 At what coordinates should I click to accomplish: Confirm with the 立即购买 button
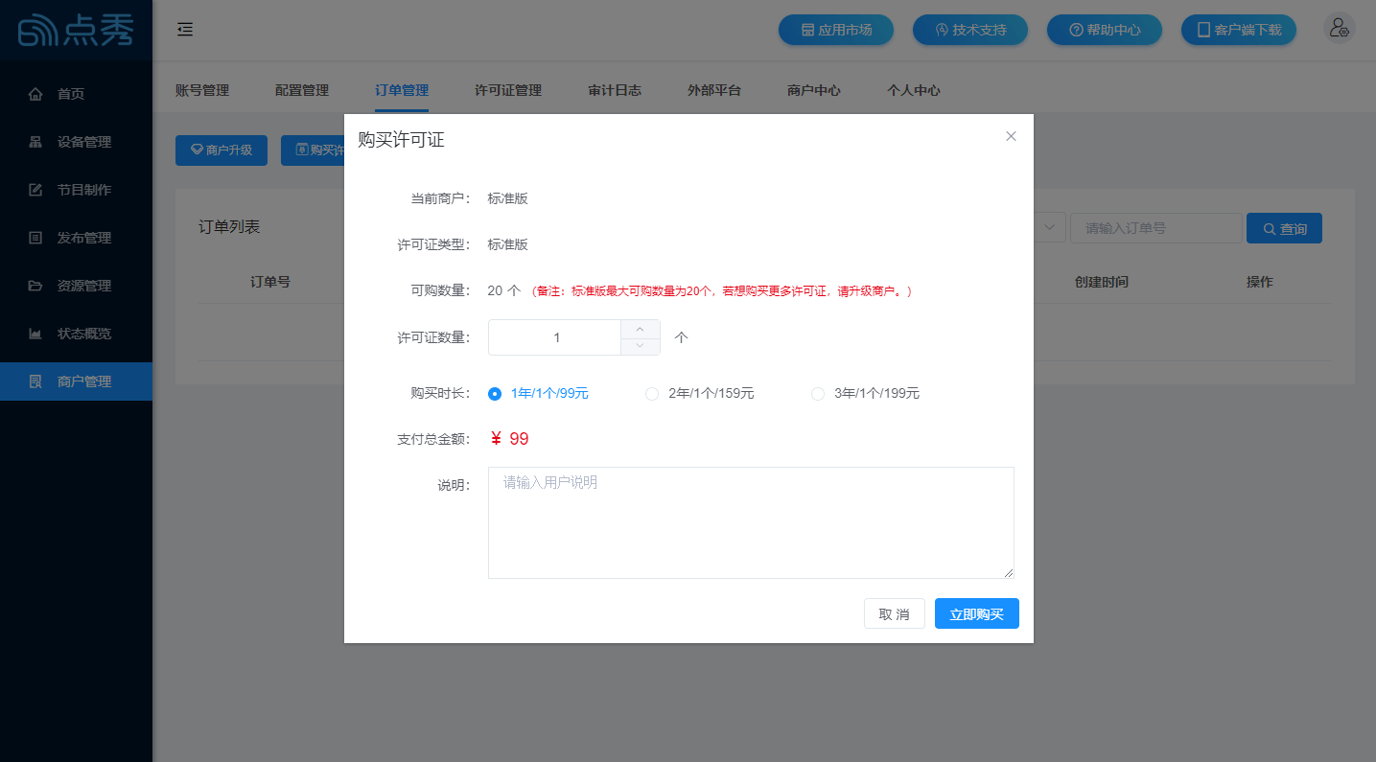coord(977,613)
